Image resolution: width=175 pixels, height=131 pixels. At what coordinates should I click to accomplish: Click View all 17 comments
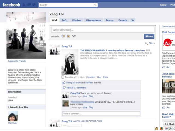pos(77,88)
